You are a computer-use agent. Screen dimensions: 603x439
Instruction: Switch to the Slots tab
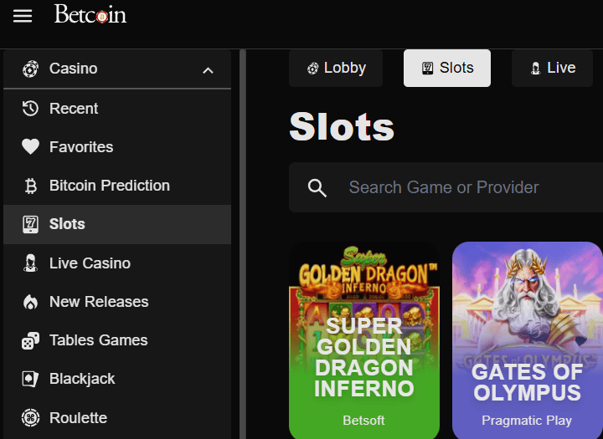click(x=447, y=68)
